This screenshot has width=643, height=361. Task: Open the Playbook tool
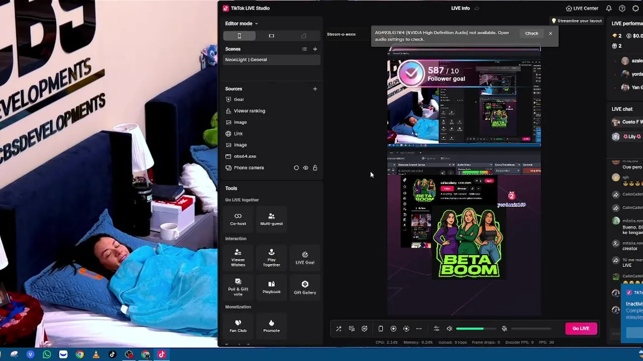pos(271,287)
